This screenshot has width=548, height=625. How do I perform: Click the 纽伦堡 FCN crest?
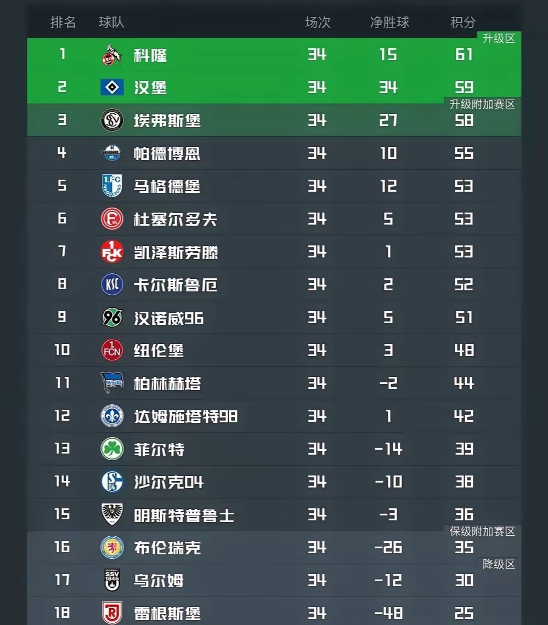[x=112, y=351]
